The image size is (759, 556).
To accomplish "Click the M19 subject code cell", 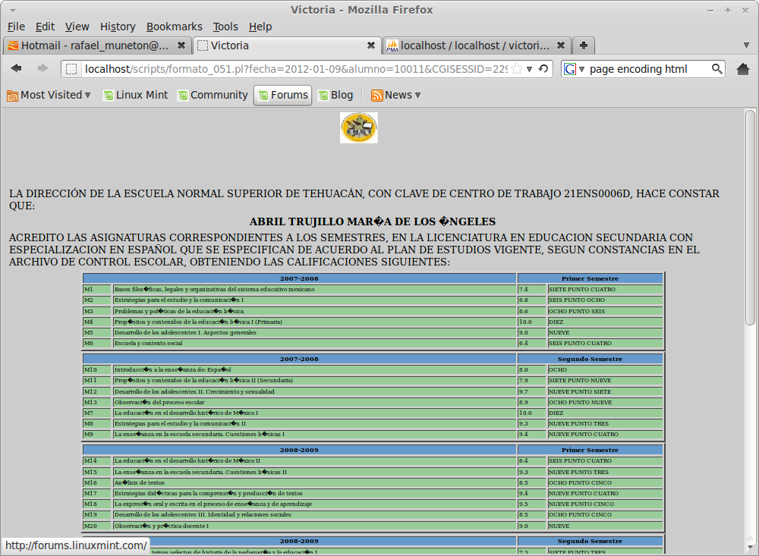I will pyautogui.click(x=97, y=515).
